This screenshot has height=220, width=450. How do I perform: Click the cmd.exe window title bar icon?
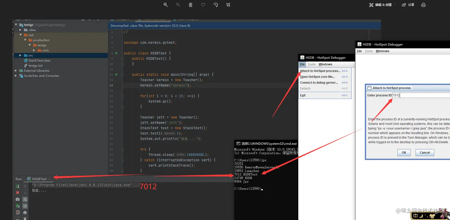(238, 144)
